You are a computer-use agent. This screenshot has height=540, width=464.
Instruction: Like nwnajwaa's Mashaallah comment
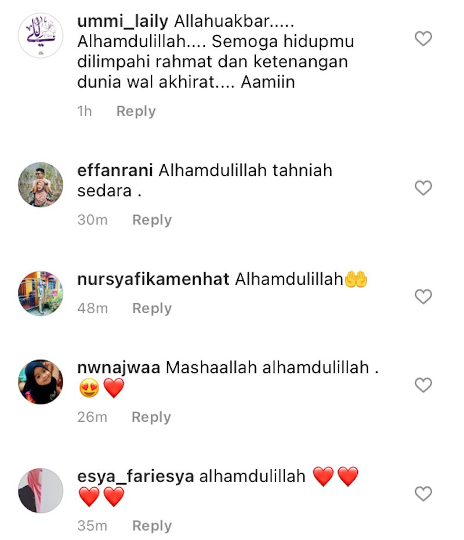423,385
